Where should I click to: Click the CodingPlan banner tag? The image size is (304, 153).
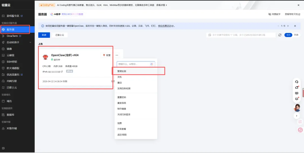(47, 5)
